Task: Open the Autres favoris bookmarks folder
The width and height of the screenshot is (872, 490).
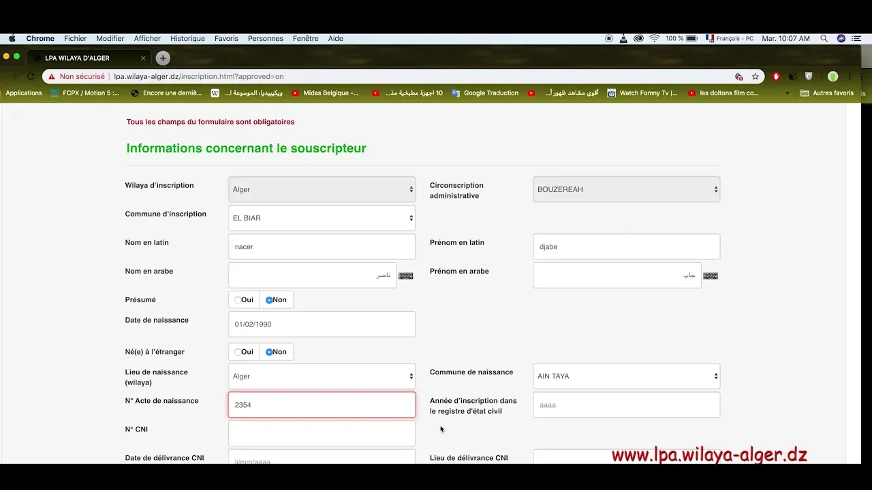Action: 826,93
